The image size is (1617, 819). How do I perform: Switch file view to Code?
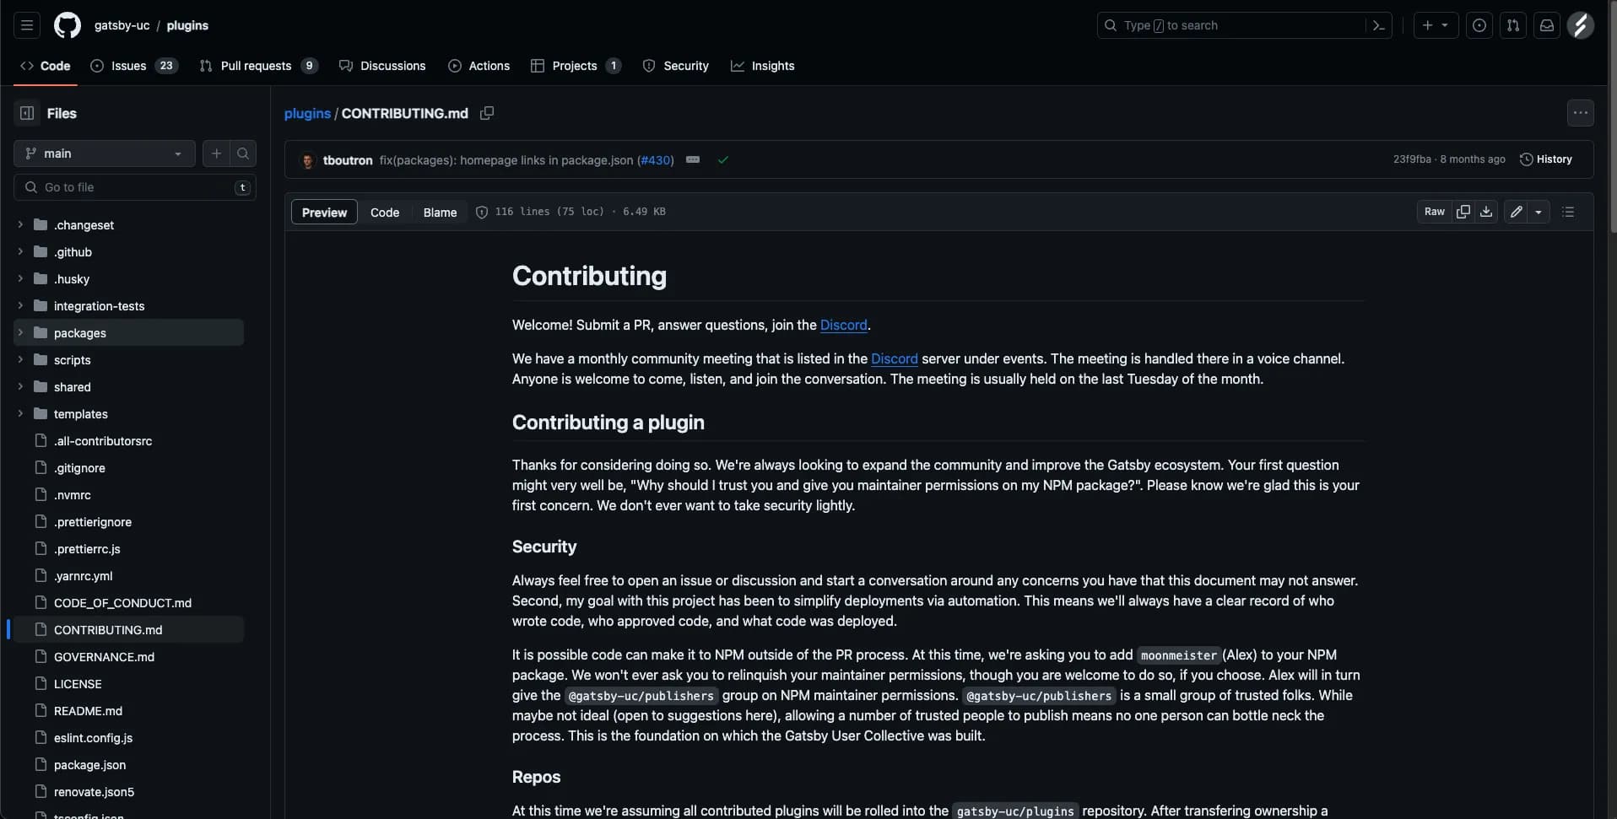pyautogui.click(x=385, y=213)
